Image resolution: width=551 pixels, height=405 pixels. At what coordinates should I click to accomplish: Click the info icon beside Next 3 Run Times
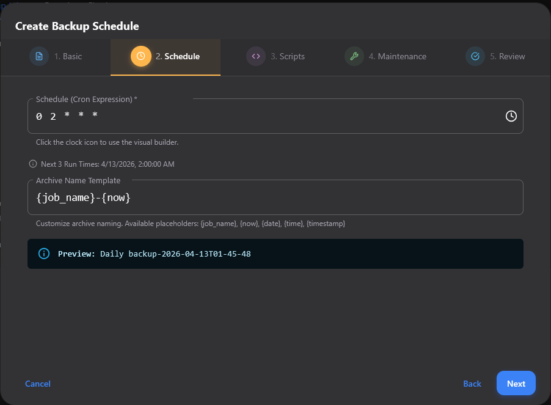tap(31, 164)
